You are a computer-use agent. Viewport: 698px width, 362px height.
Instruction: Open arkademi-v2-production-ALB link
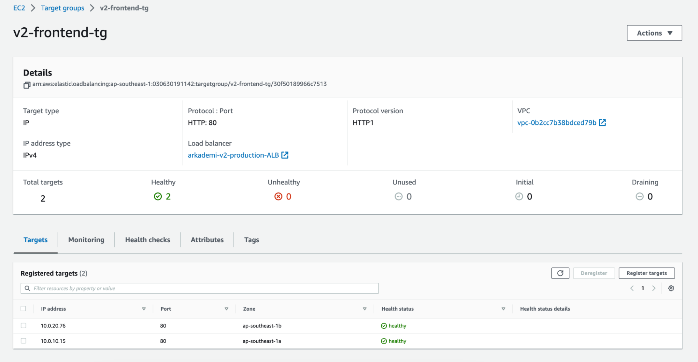pyautogui.click(x=233, y=155)
